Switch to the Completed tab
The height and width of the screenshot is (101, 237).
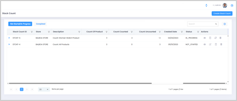tap(41, 24)
